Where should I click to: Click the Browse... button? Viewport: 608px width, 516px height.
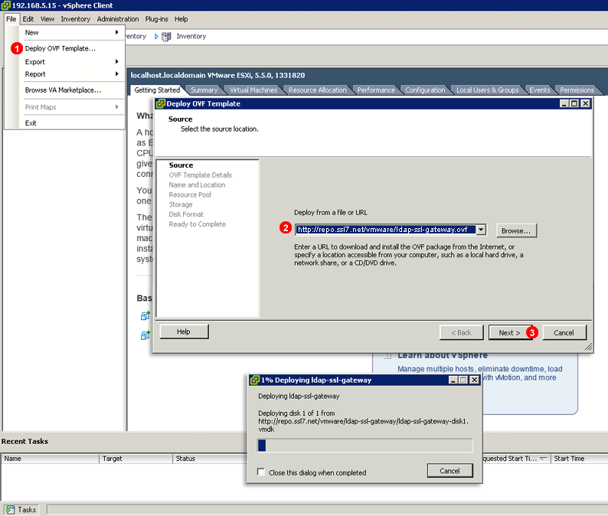516,230
